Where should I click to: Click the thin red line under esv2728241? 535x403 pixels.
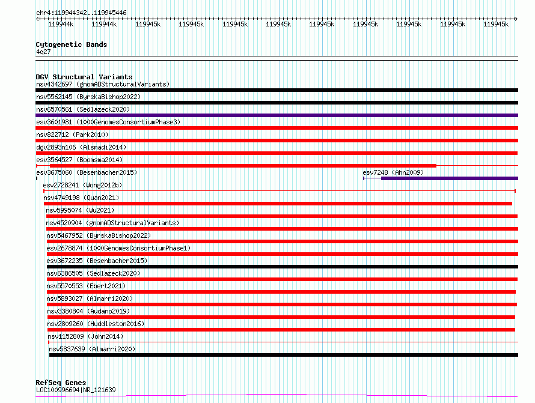[280, 191]
